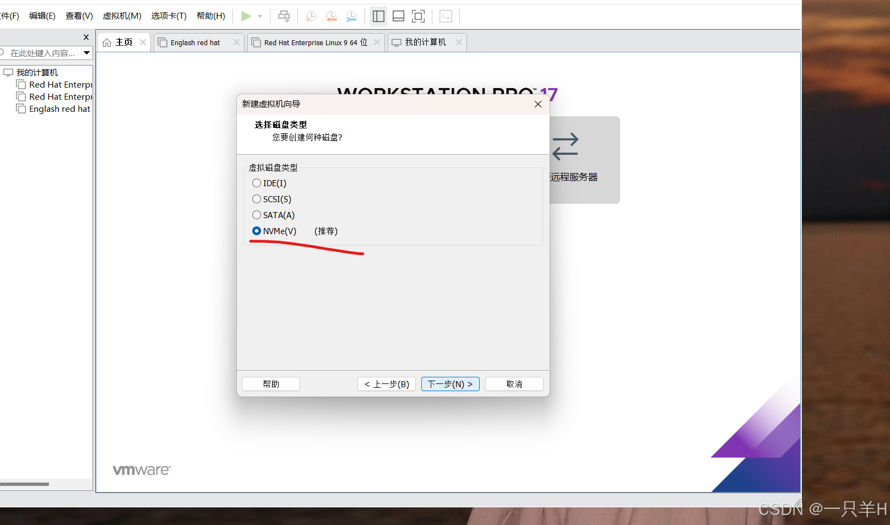This screenshot has width=890, height=525.
Task: Select the SCSI(S) disk type radio button
Action: [x=257, y=199]
